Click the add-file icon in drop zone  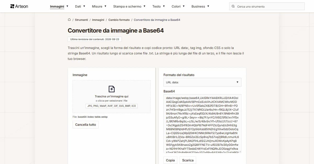[x=112, y=89]
